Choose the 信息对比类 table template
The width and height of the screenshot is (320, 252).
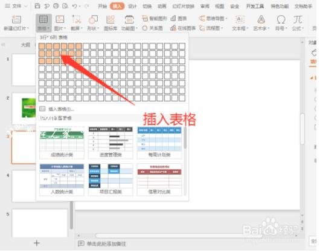point(159,179)
